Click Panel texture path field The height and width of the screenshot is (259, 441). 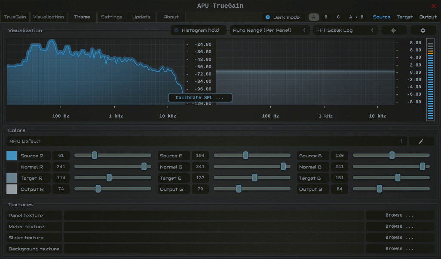point(214,215)
